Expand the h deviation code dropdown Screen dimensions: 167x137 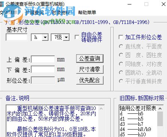[x=45, y=37]
